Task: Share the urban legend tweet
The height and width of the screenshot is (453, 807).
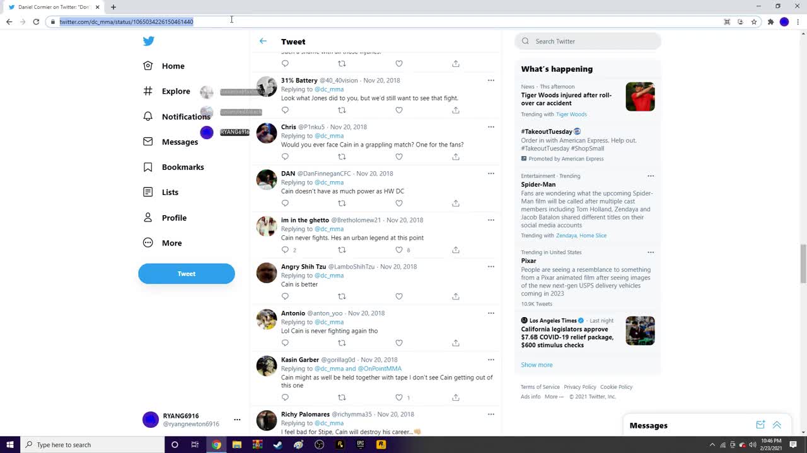Action: pyautogui.click(x=455, y=250)
